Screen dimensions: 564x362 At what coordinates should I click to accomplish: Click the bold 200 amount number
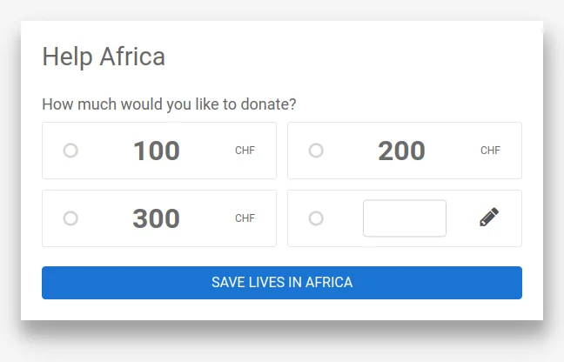click(x=402, y=151)
